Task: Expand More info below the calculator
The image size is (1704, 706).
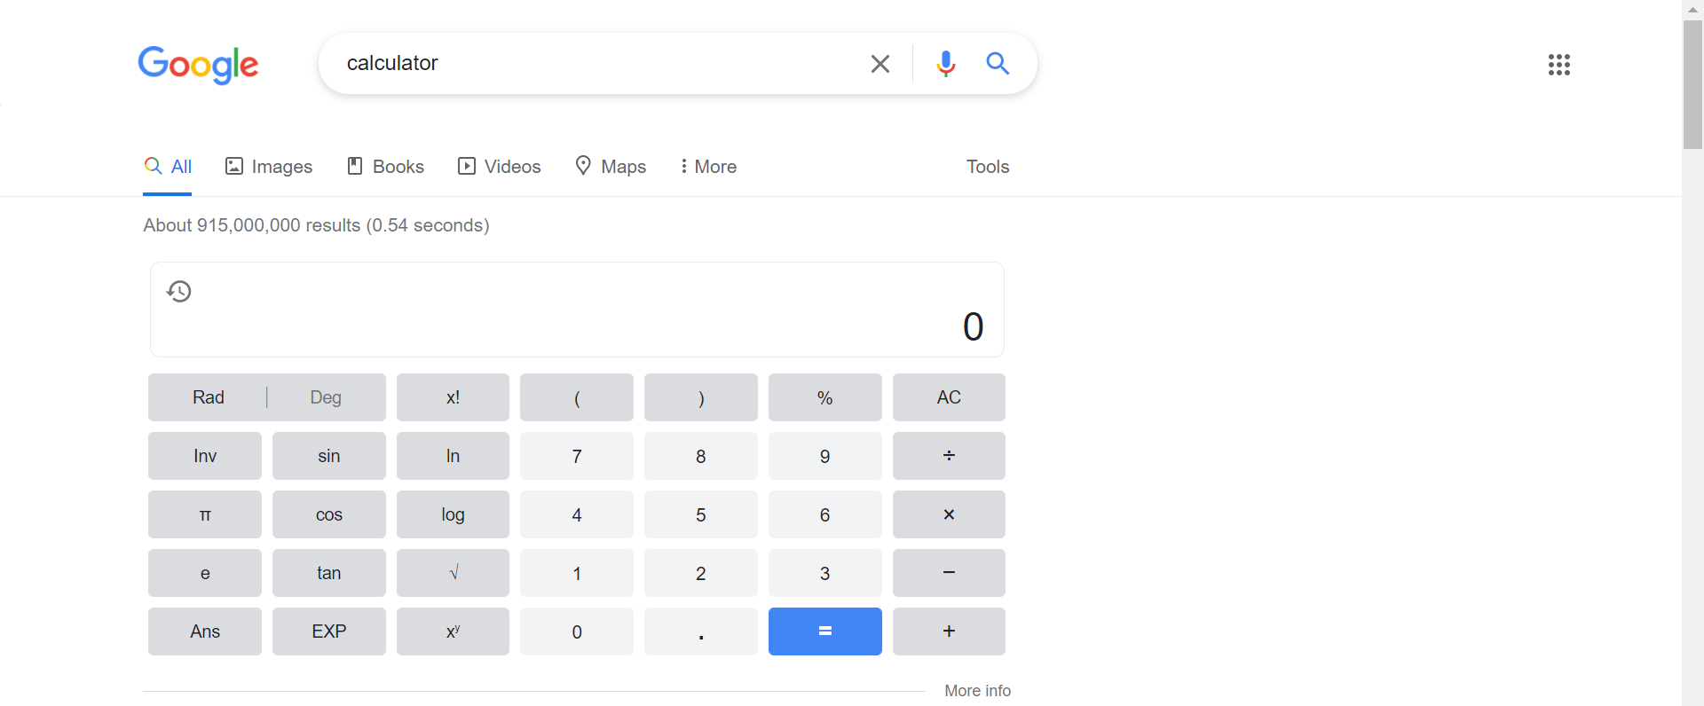Action: point(977,690)
